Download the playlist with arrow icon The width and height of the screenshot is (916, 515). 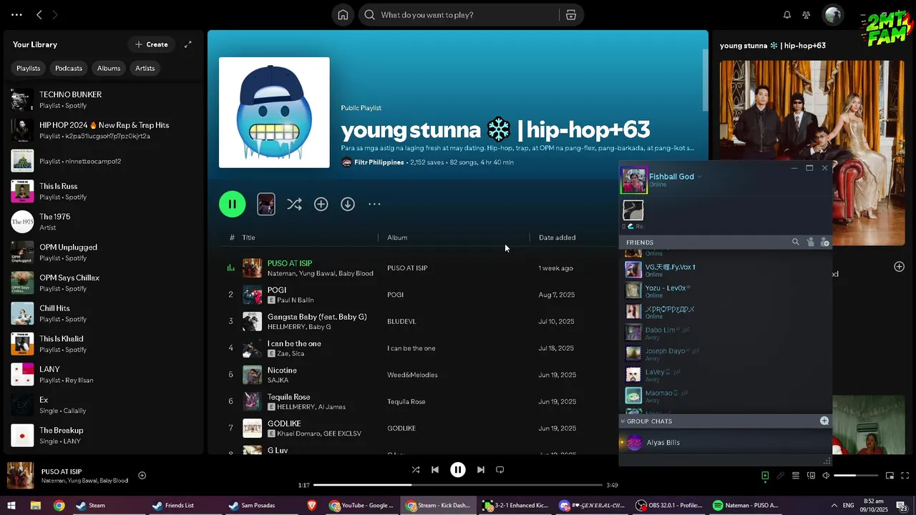click(348, 204)
